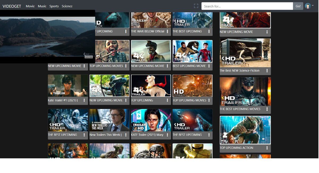Play the Batman HD trailer sidebar thumbnail

(245, 92)
